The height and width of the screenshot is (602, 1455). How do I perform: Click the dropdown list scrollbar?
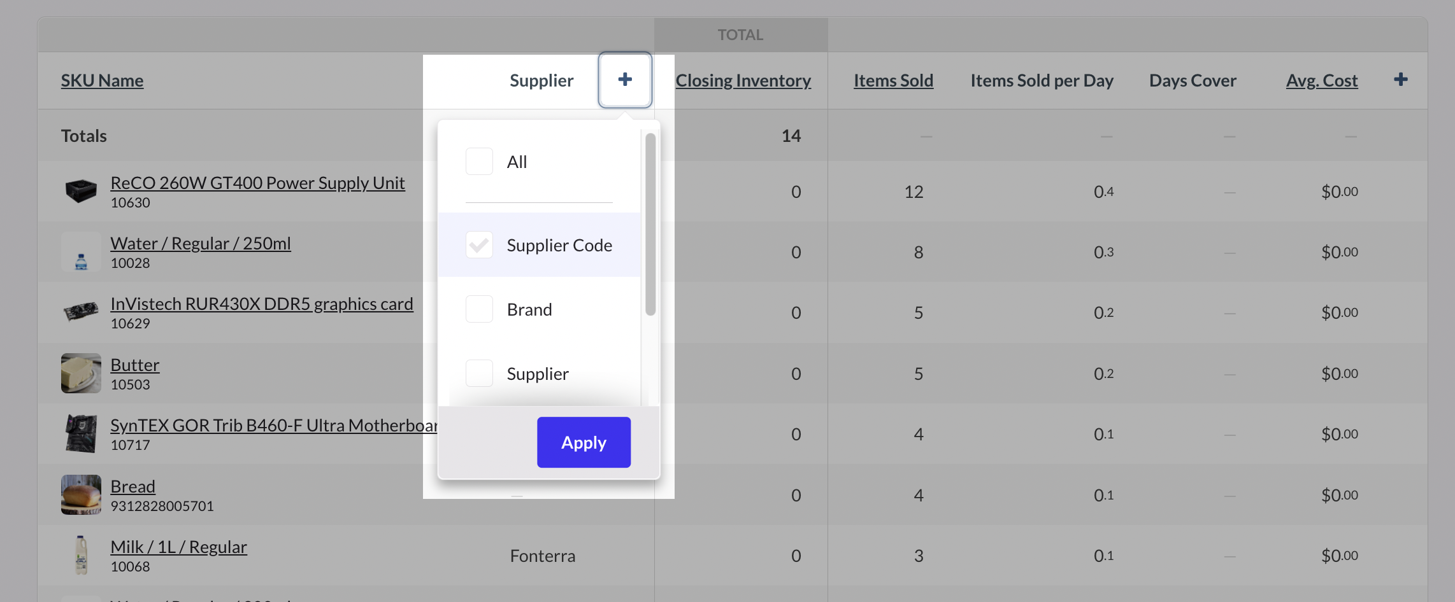coord(650,224)
